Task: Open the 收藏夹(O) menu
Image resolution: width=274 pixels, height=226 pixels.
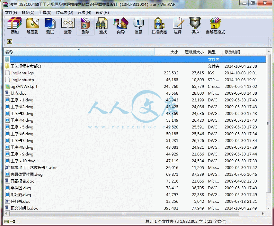Action: click(65, 13)
